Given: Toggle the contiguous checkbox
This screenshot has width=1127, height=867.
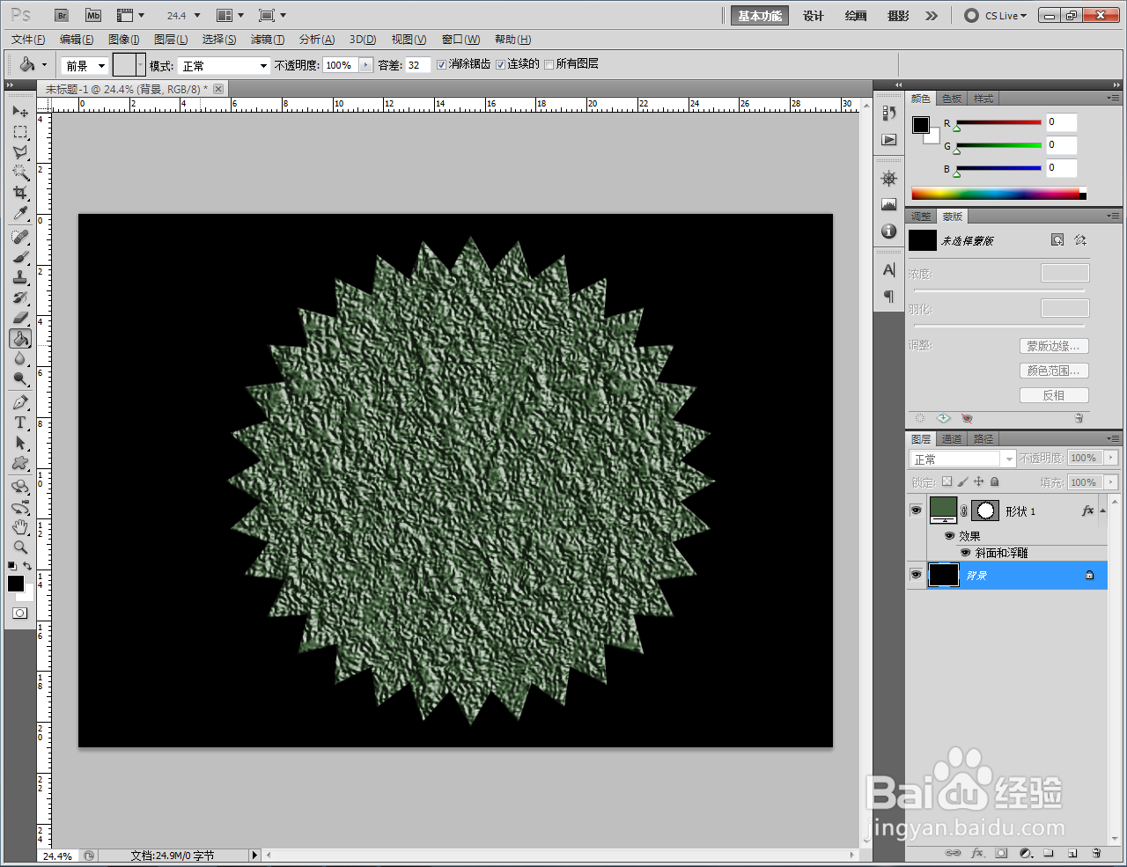Looking at the screenshot, I should click(x=500, y=64).
